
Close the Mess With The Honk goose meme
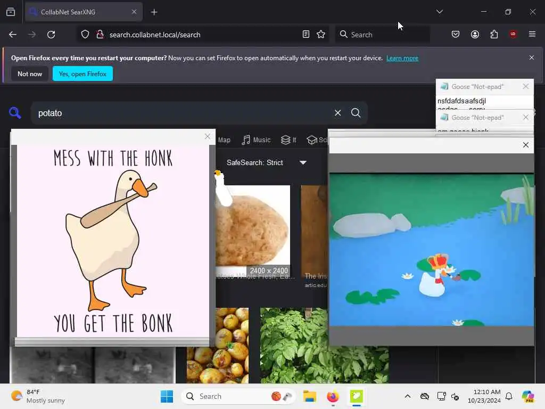tap(208, 136)
